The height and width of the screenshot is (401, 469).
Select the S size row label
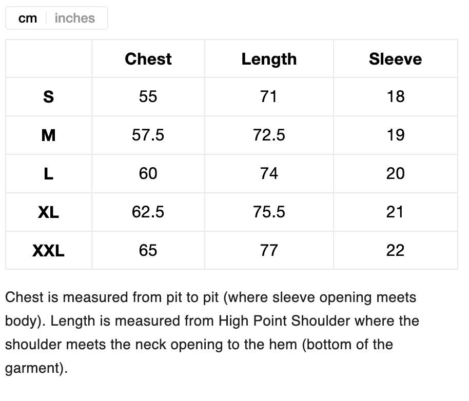(49, 96)
